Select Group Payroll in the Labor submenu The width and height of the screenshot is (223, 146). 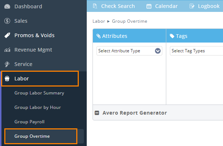[29, 122]
